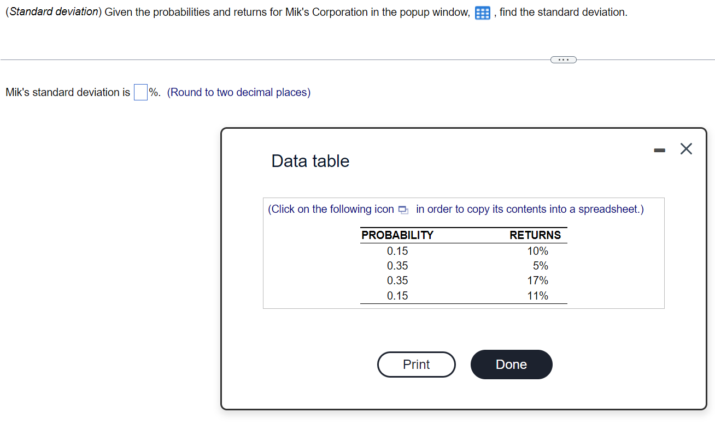Select the 11% returns value
The width and height of the screenshot is (715, 424).
(x=538, y=295)
